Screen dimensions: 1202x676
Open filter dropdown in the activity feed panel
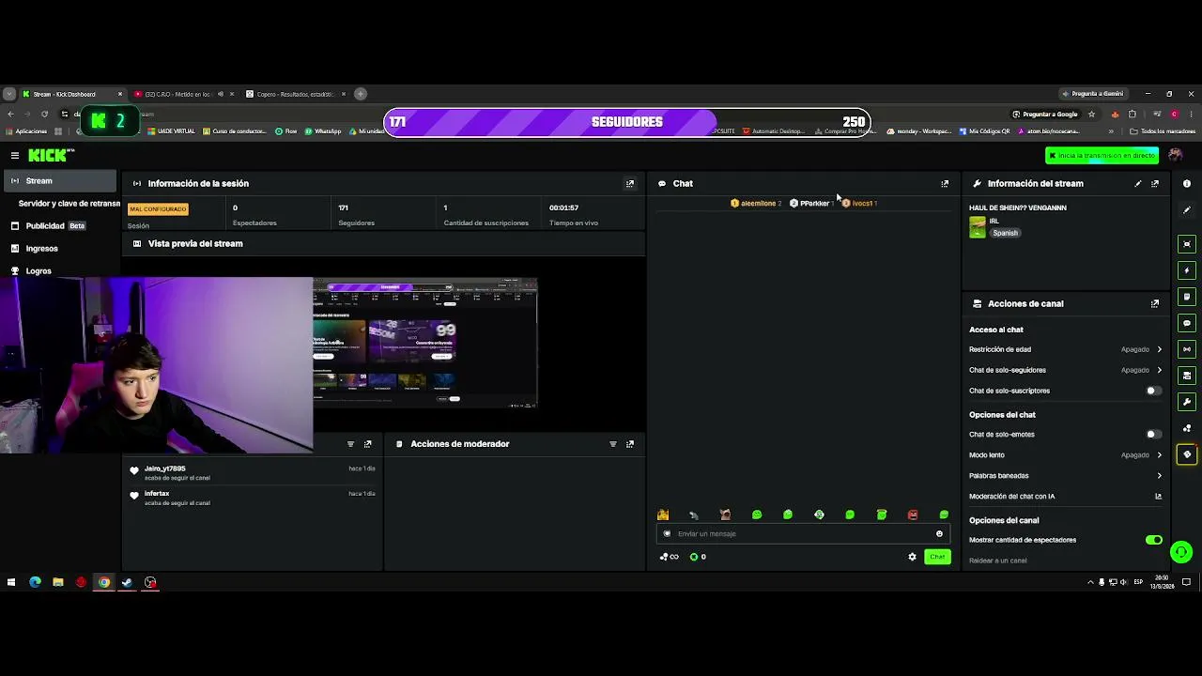pyautogui.click(x=350, y=444)
